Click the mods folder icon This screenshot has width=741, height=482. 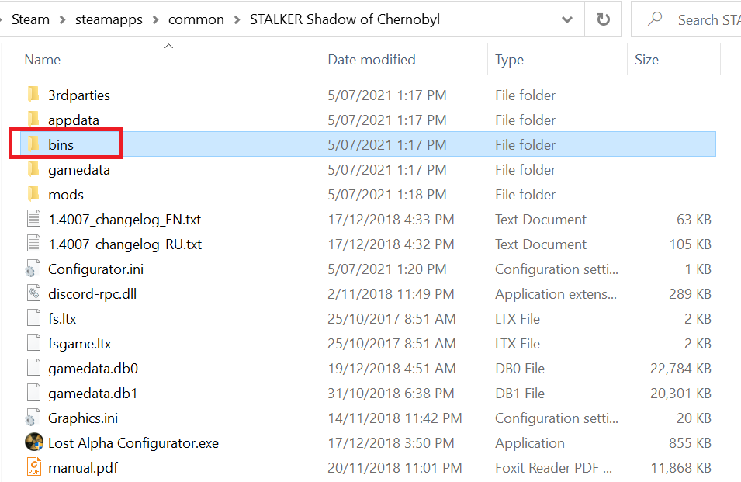click(33, 195)
